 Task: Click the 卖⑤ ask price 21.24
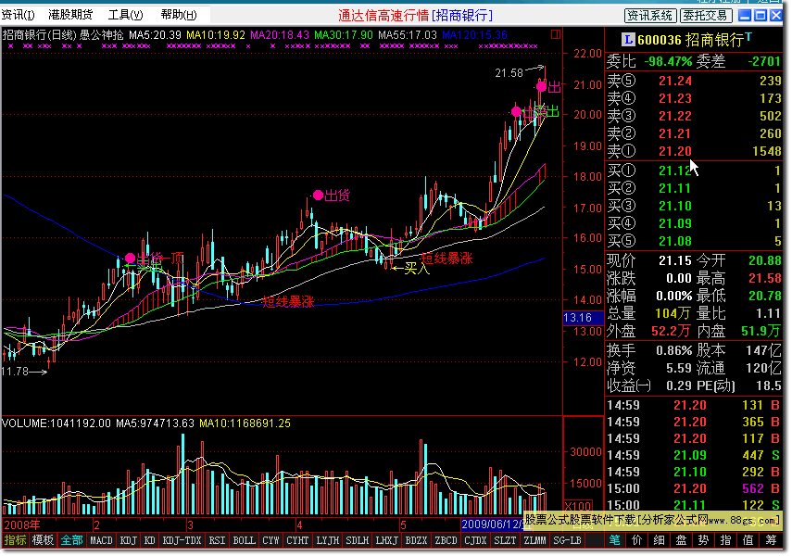(x=675, y=81)
